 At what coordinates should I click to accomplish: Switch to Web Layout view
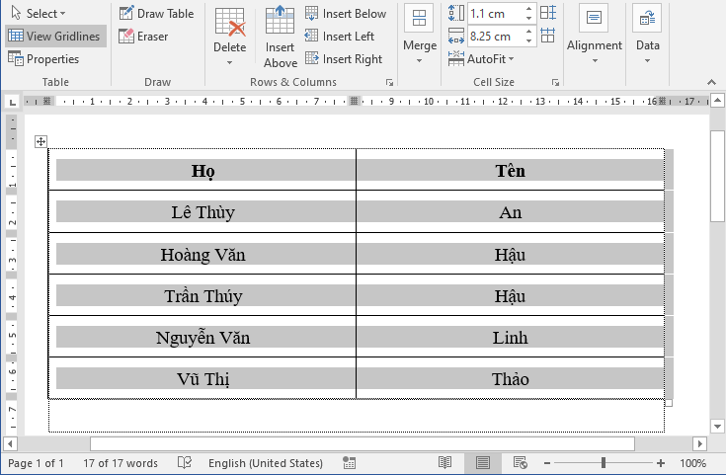pyautogui.click(x=521, y=462)
